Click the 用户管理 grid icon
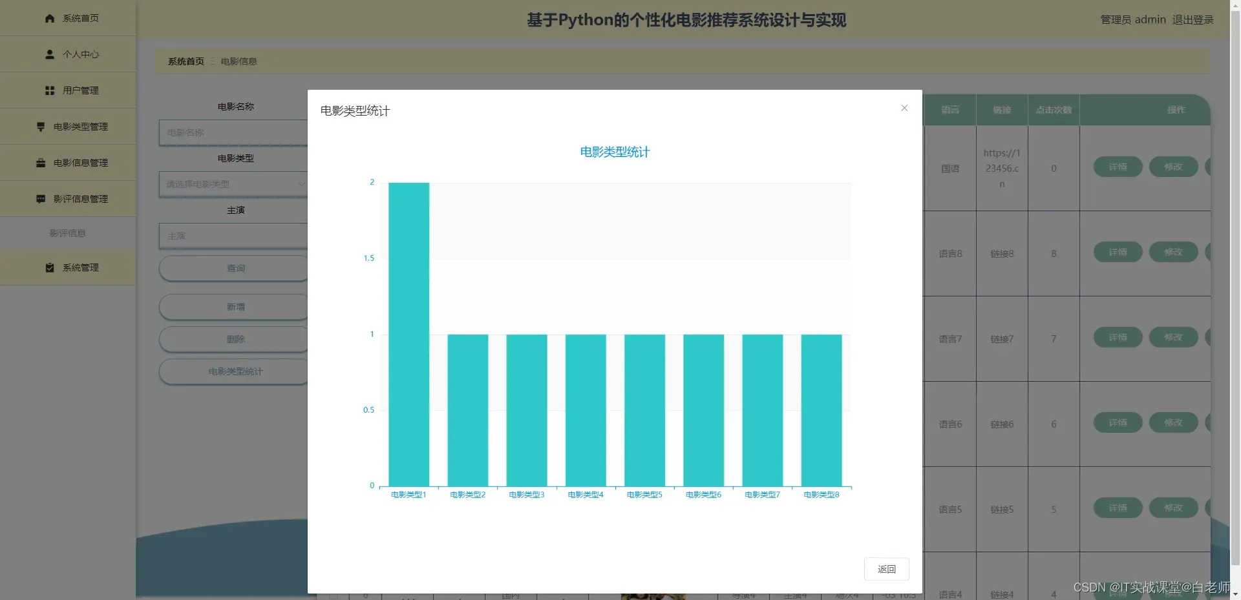The height and width of the screenshot is (600, 1241). click(49, 90)
